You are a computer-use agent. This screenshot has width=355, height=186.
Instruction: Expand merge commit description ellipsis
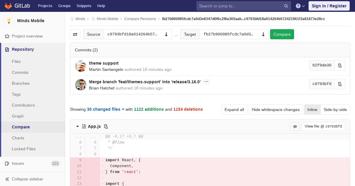(x=206, y=81)
